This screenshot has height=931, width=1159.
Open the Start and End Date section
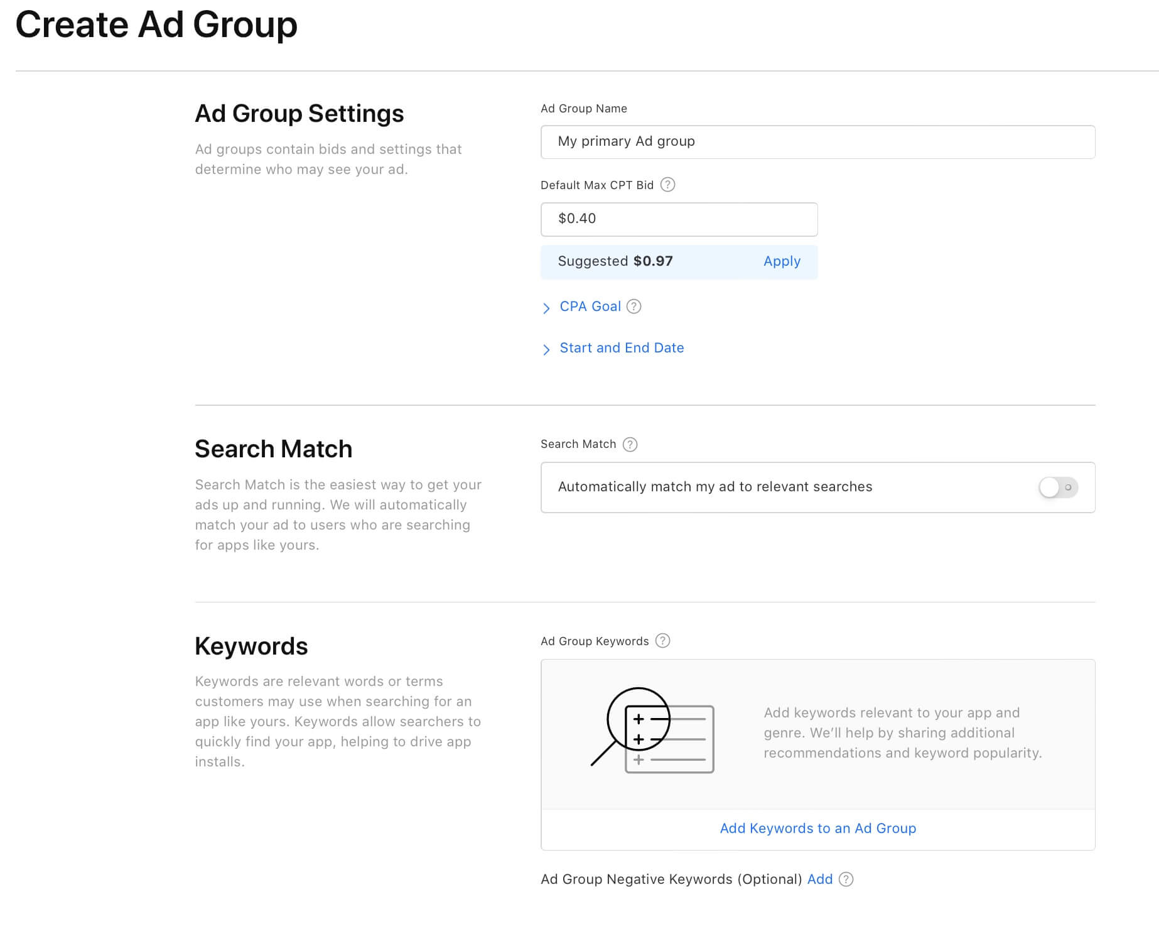point(622,348)
